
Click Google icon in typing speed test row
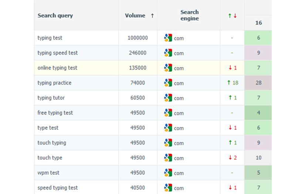tap(168, 53)
